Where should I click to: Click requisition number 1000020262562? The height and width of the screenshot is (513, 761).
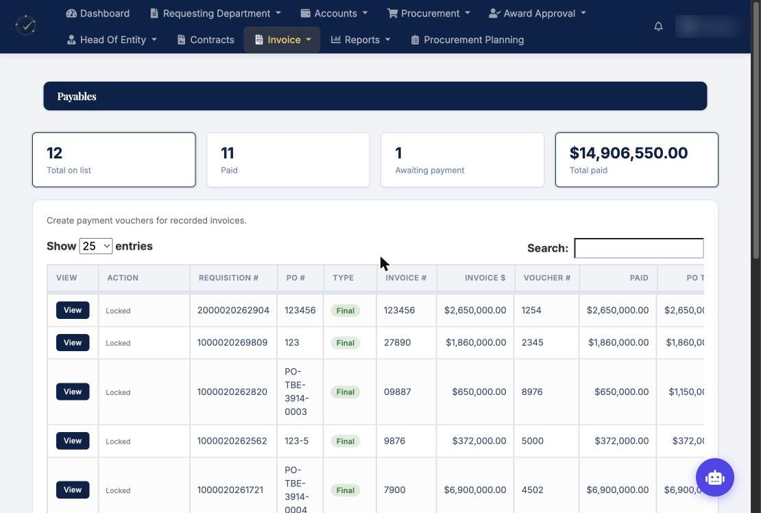(232, 441)
